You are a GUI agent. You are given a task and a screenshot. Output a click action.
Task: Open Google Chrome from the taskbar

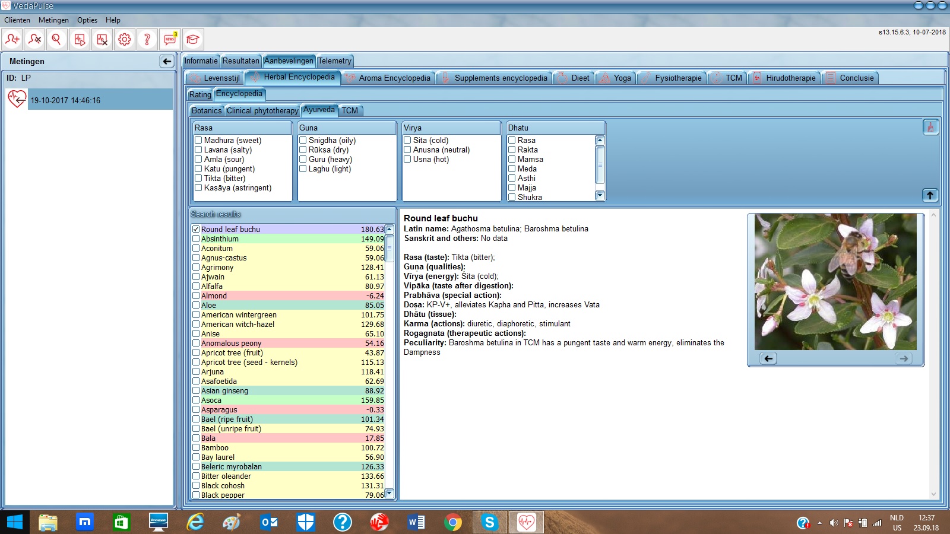[x=452, y=522]
